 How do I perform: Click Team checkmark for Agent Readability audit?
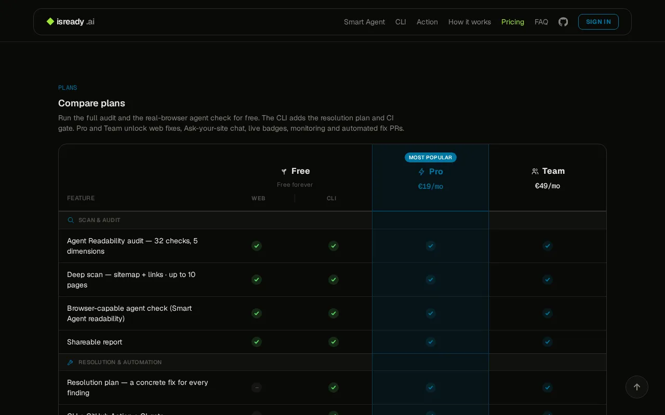548,246
